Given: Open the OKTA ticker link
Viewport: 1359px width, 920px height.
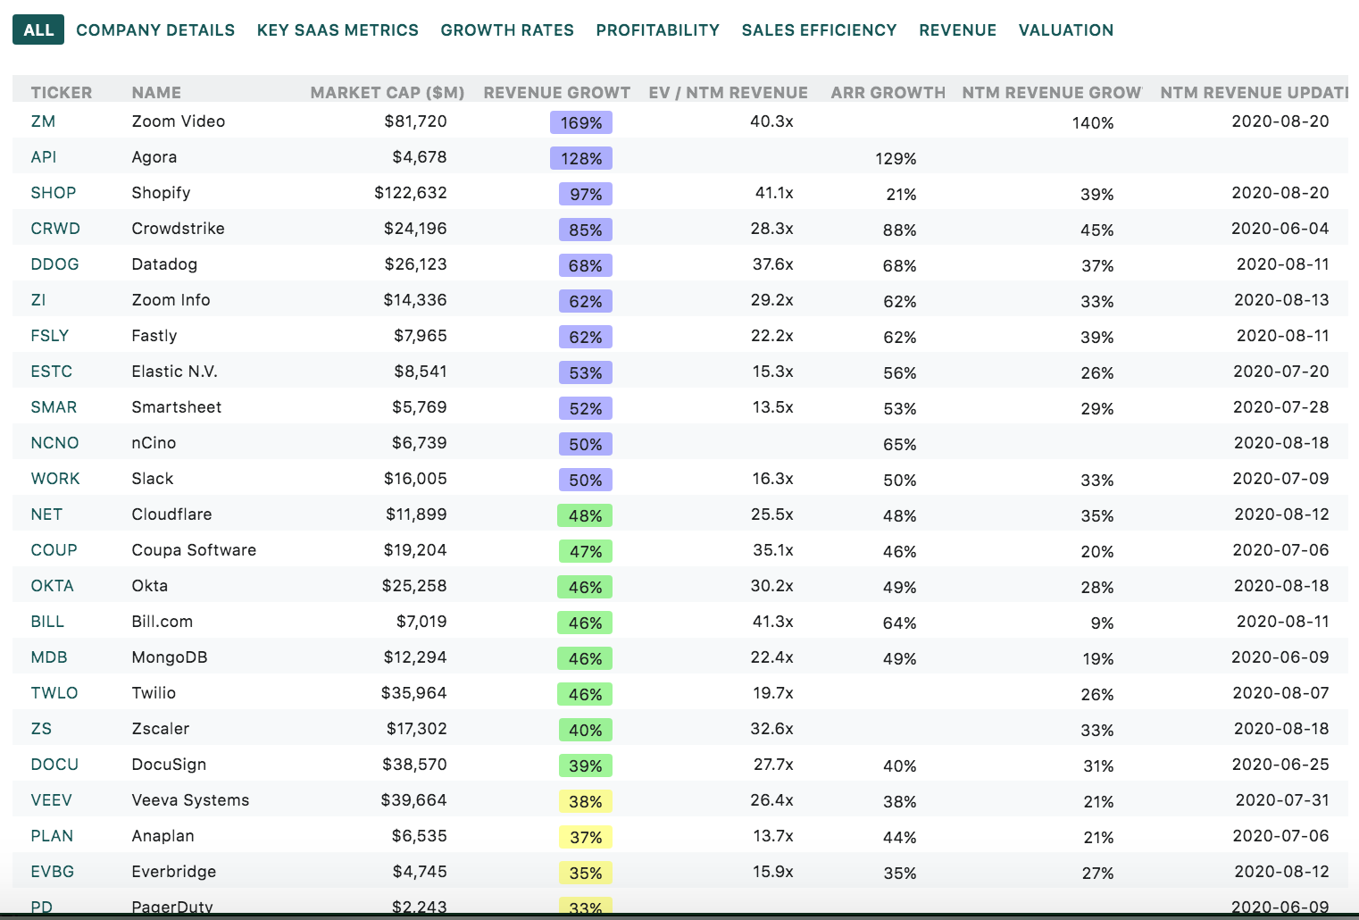Looking at the screenshot, I should click(52, 586).
